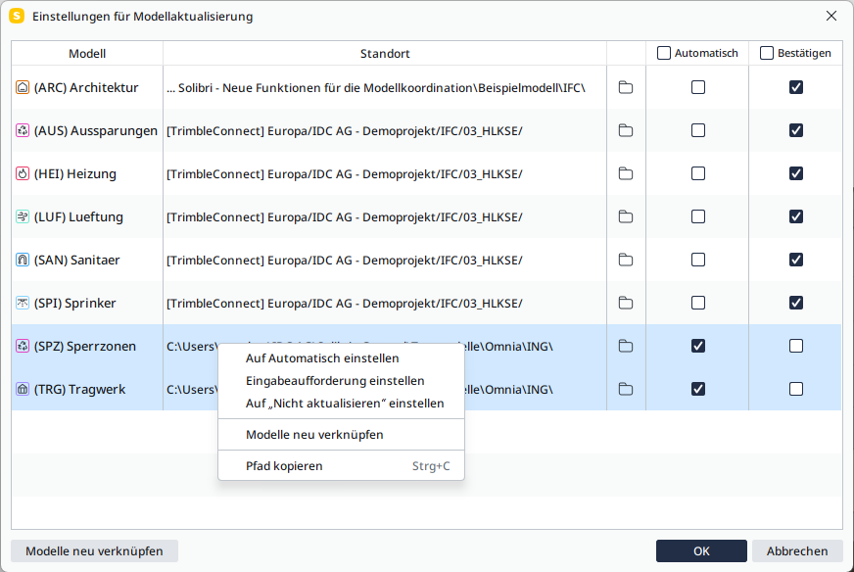
Task: Close the Einstellungen dialog window
Action: 831,16
